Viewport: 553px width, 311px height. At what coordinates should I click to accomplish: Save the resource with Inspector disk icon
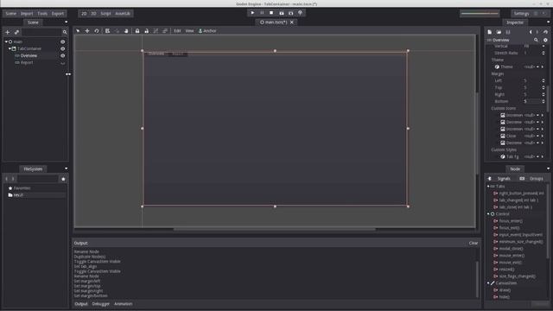tap(508, 32)
